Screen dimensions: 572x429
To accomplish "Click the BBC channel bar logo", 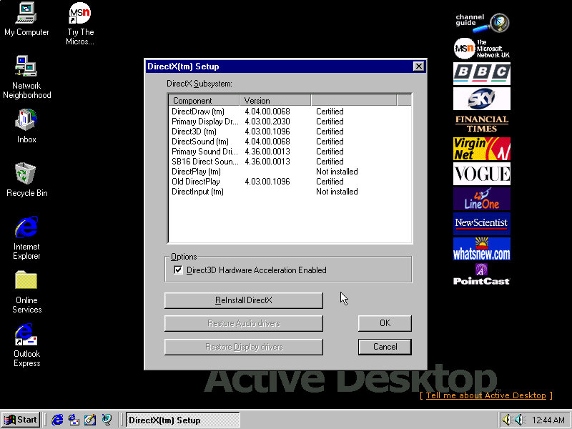I will pos(481,73).
